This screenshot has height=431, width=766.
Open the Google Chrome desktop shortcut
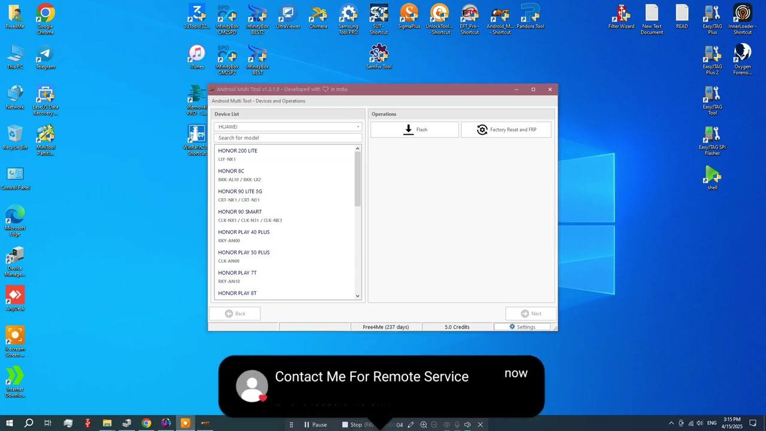[x=45, y=19]
